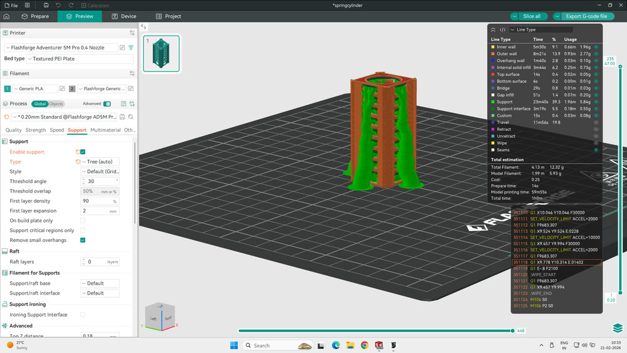Screen dimensions: 627x353
Task: Collapse the left sidebar arrow icon
Action: tap(144, 27)
